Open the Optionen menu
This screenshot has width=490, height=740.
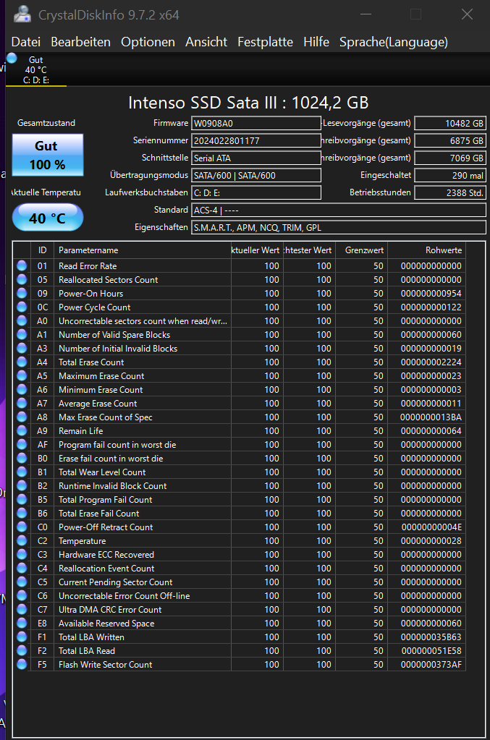tap(148, 42)
